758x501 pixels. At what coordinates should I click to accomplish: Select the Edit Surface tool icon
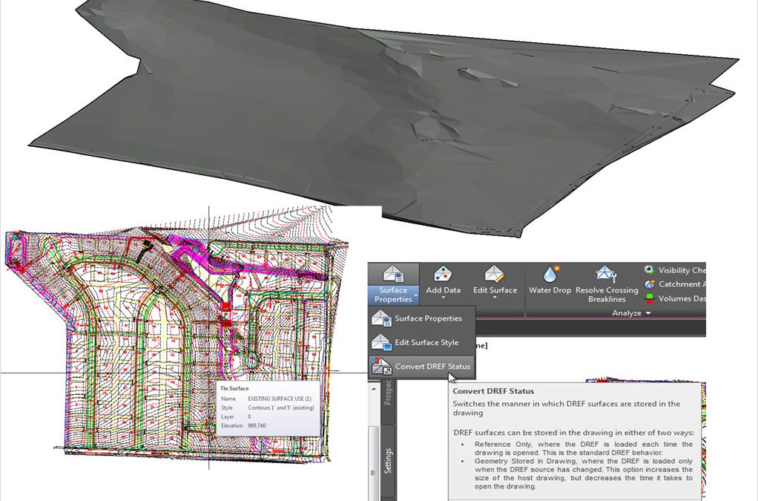tap(495, 274)
